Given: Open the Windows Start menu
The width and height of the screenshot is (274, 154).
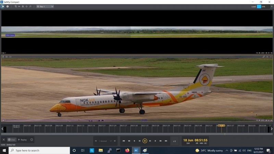Looking at the screenshot, I should pyautogui.click(x=4, y=150).
